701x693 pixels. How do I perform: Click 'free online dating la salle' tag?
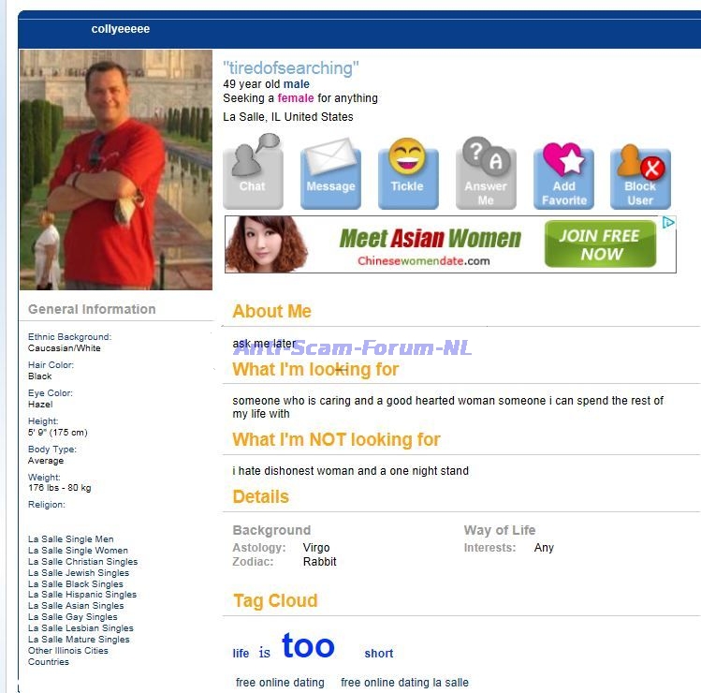(x=404, y=683)
